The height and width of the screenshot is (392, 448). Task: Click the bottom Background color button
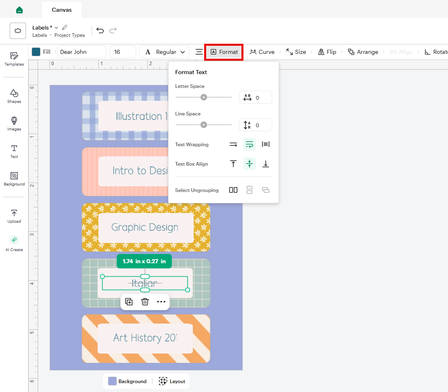click(128, 381)
